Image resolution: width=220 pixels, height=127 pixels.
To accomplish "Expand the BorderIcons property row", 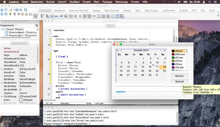I will (2, 83).
